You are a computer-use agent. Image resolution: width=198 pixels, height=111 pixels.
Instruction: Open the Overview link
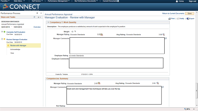click(x=37, y=27)
